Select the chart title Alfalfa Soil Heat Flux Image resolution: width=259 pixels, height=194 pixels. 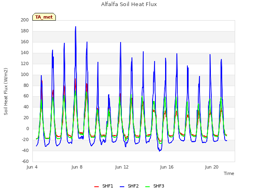pos(129,4)
